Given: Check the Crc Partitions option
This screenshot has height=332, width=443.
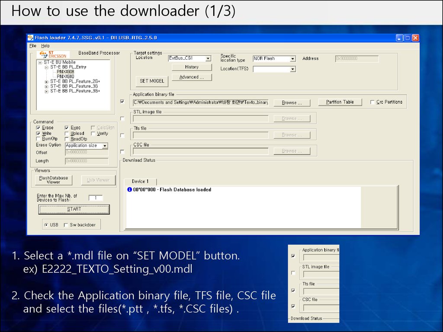Looking at the screenshot, I should pos(372,102).
